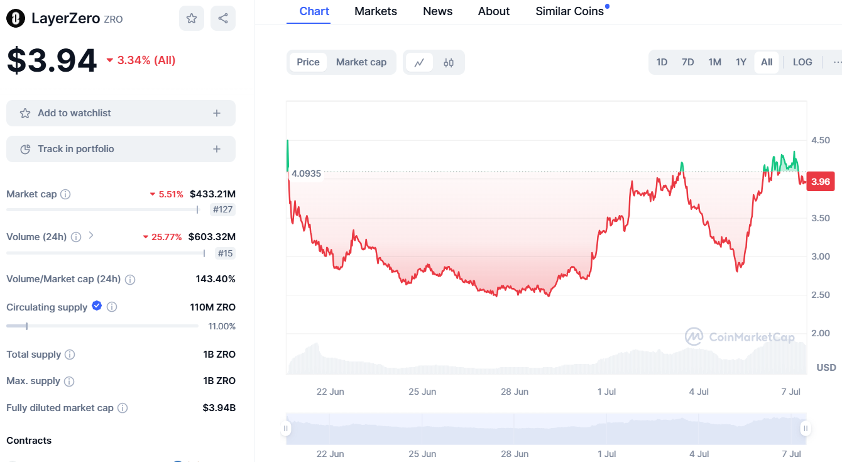Open the three-dots chart options menu

836,62
